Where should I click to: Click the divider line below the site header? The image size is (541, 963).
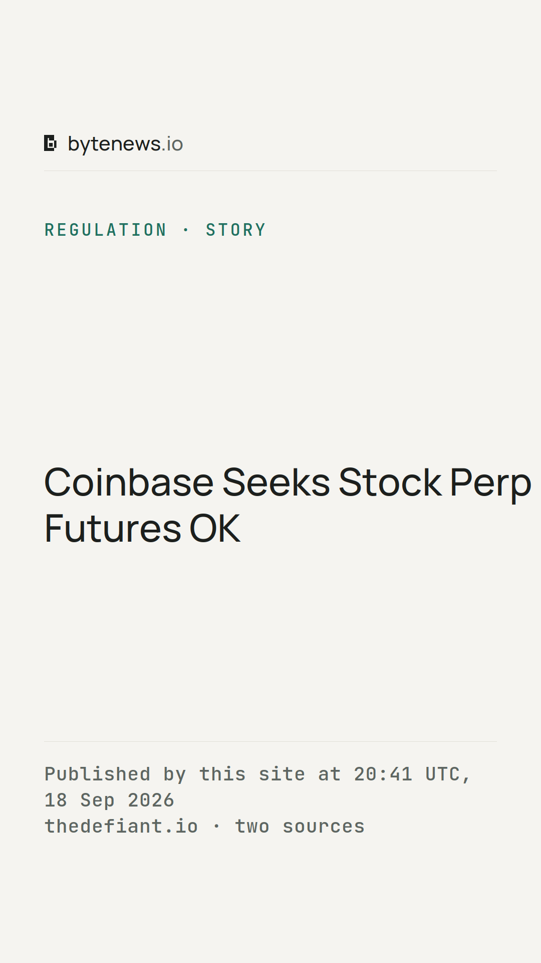point(270,171)
